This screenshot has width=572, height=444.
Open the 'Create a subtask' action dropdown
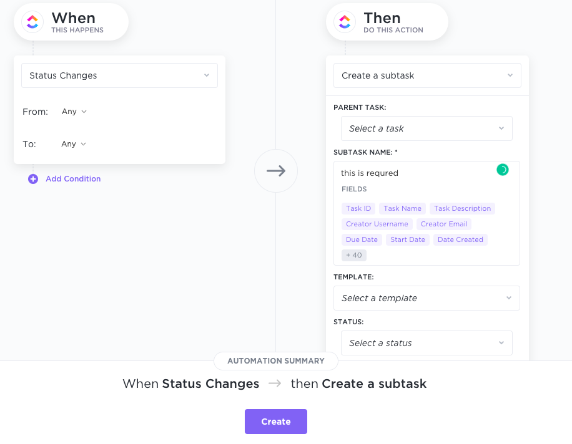pyautogui.click(x=427, y=75)
